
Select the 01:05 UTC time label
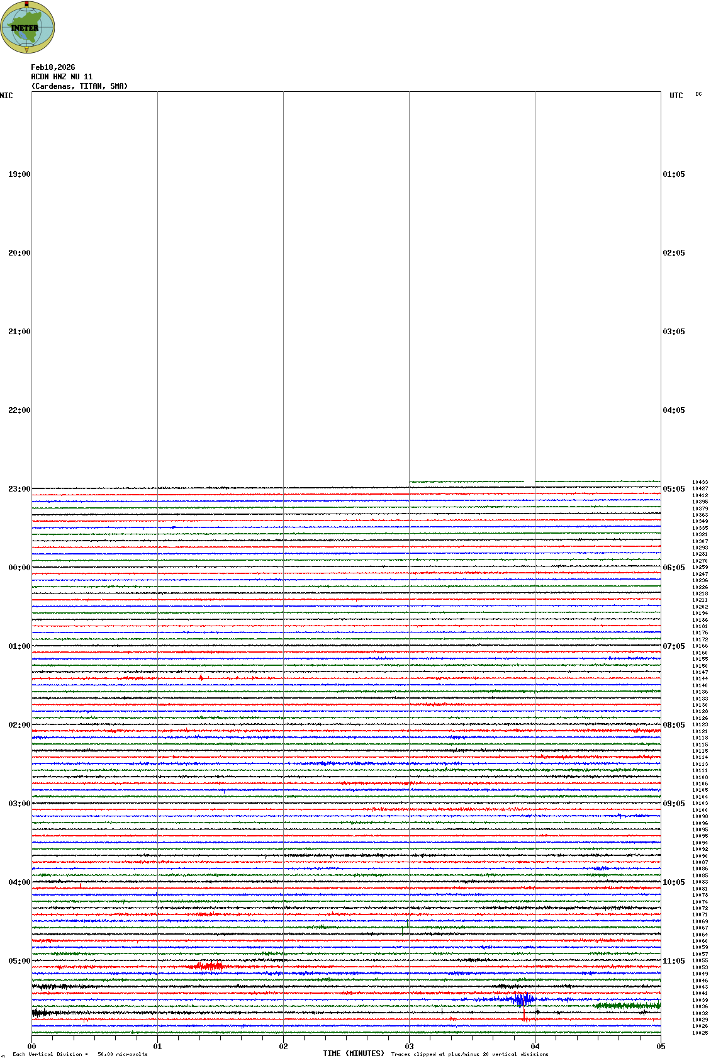pos(674,174)
